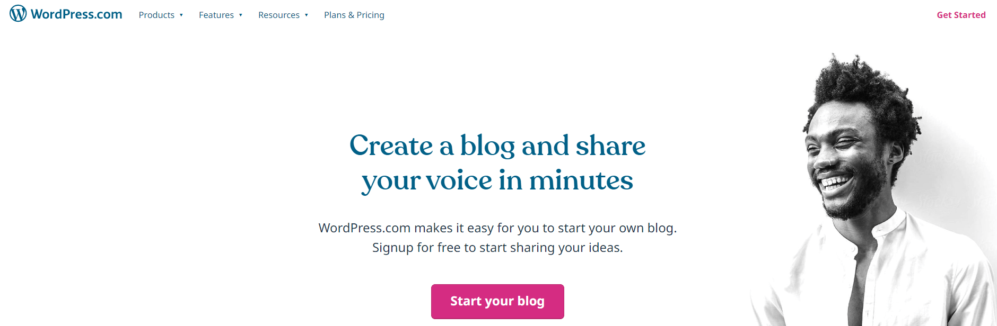Click the headline line 'your voice in minutes'
997x326 pixels.
[x=497, y=180]
